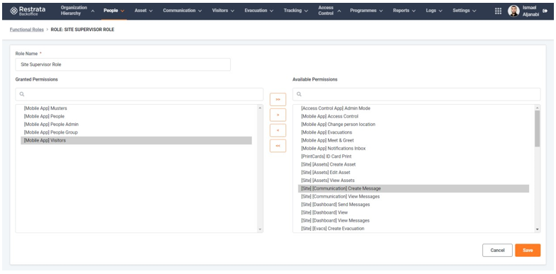Open the Logs menu
556x274 pixels.
(434, 11)
